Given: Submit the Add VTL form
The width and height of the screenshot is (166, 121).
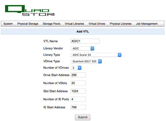Looking at the screenshot, I should pos(83,117).
